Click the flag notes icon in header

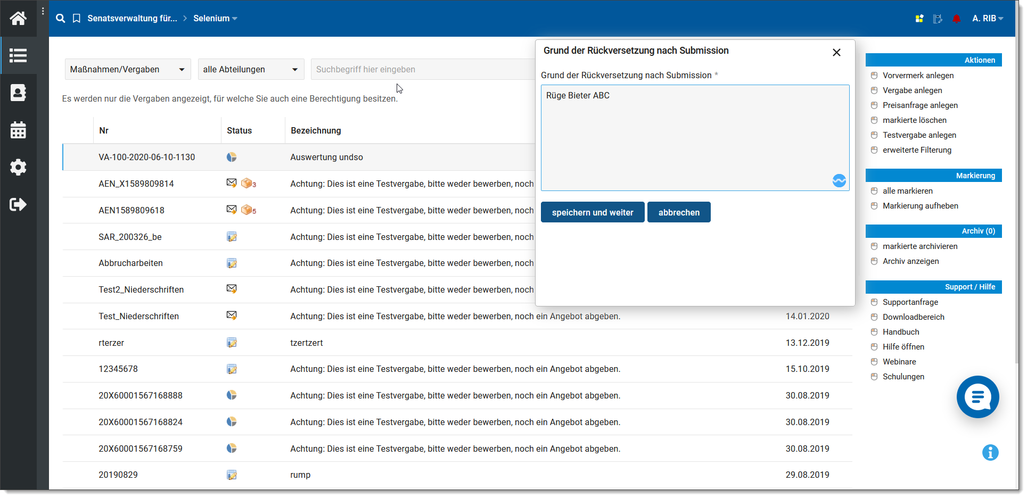tap(938, 19)
